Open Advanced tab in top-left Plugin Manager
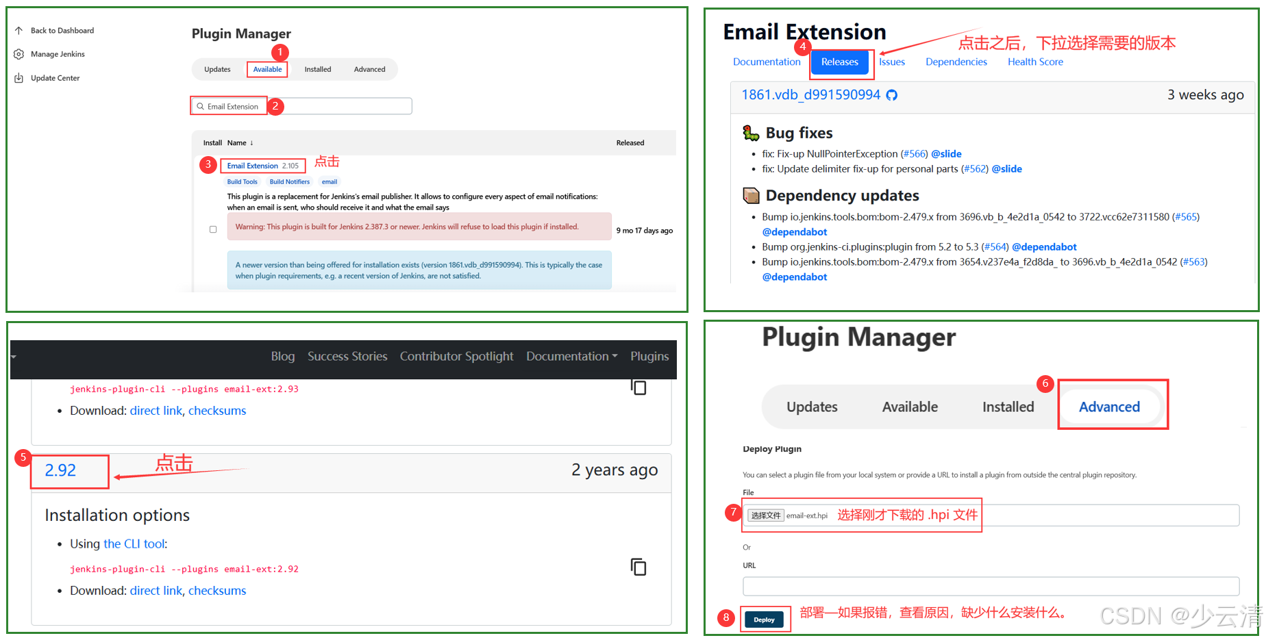This screenshot has width=1266, height=638. (x=369, y=69)
